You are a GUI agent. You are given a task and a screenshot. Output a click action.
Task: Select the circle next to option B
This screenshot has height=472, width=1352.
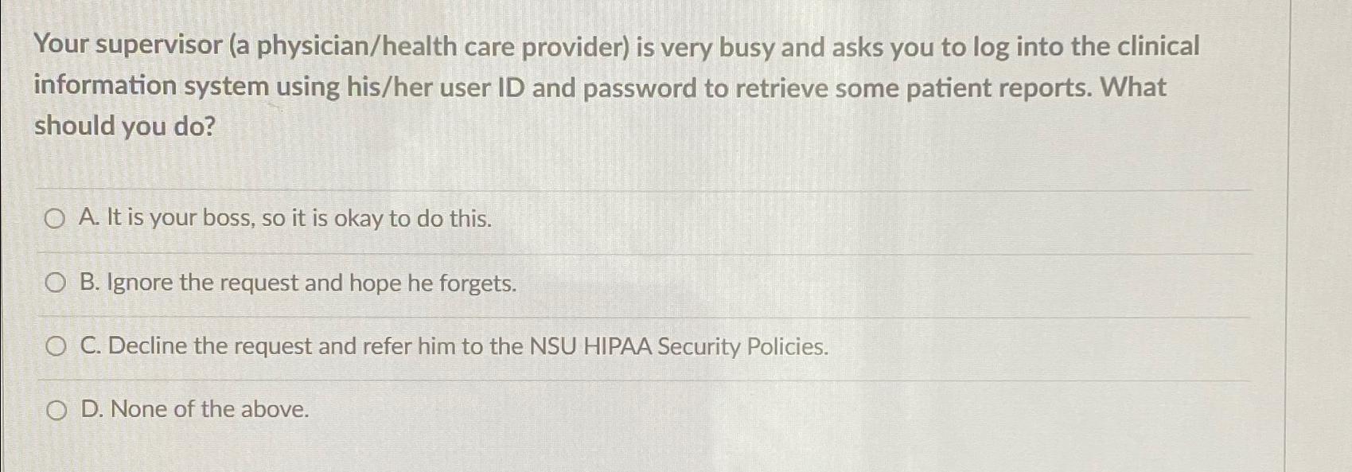56,283
